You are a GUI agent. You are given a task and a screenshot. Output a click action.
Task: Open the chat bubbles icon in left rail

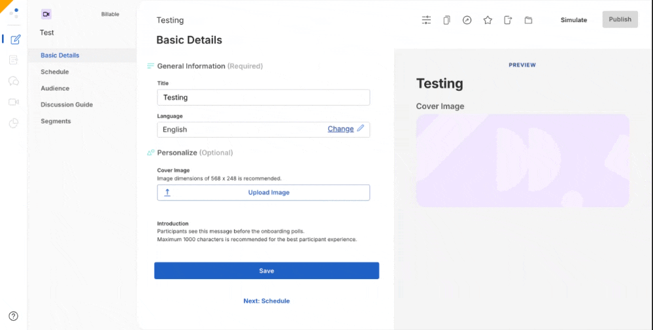click(14, 81)
